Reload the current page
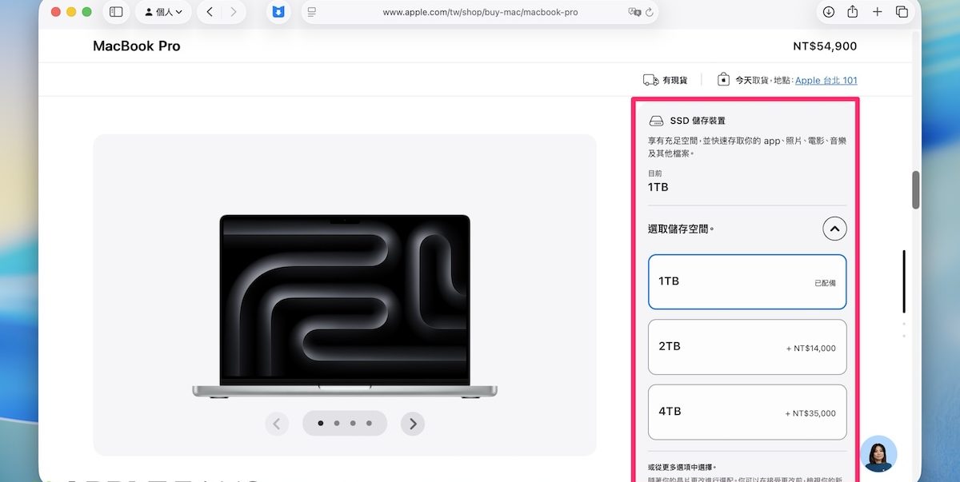 pyautogui.click(x=650, y=12)
